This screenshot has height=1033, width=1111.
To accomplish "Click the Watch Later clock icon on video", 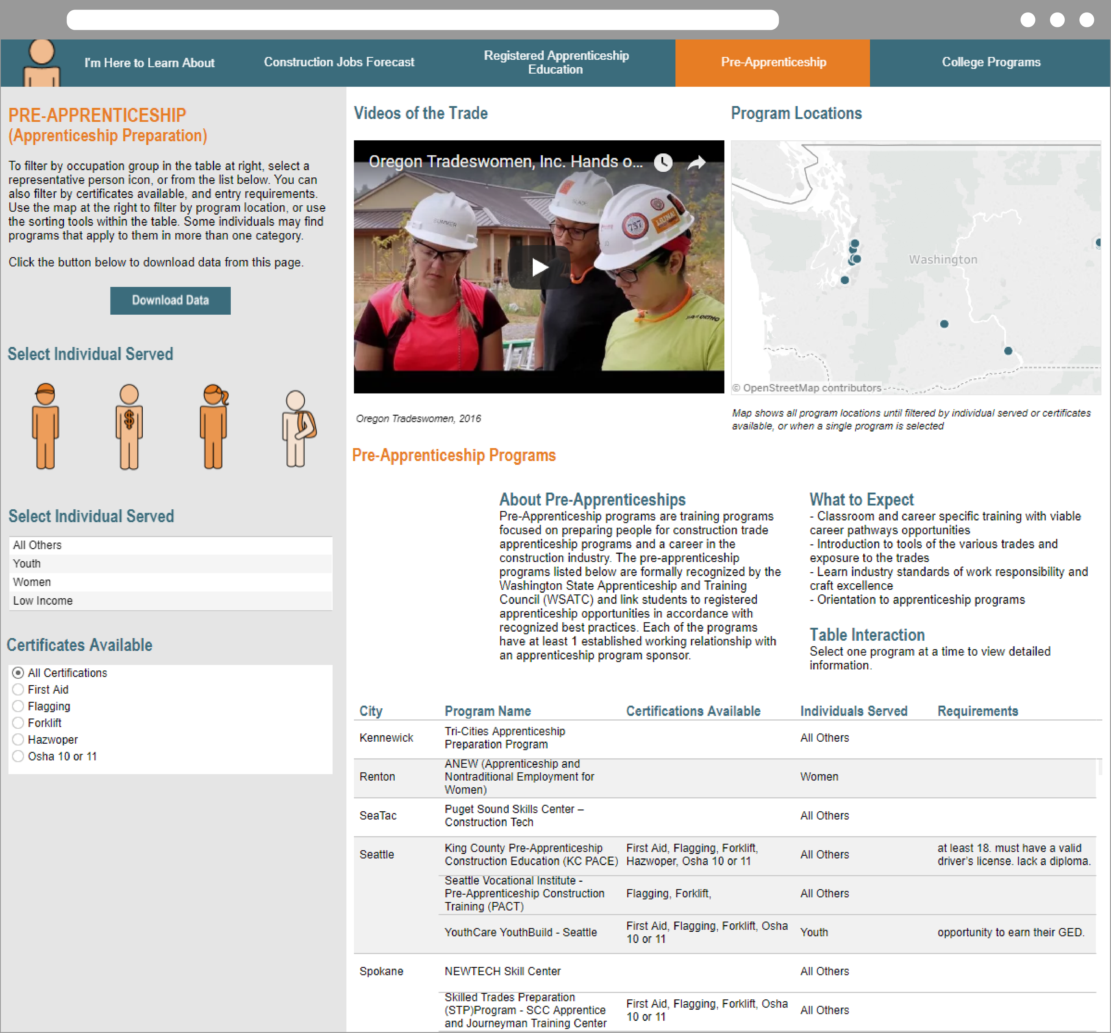I will coord(663,163).
